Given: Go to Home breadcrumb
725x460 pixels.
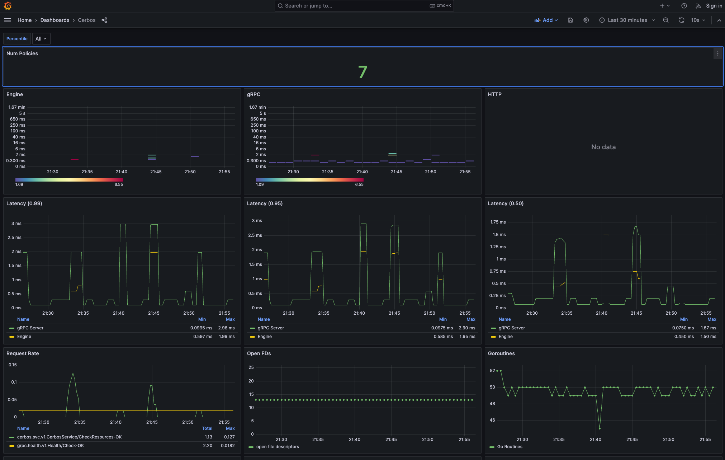Looking at the screenshot, I should 24,20.
